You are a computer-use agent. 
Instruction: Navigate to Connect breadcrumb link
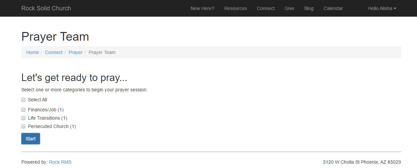[54, 52]
